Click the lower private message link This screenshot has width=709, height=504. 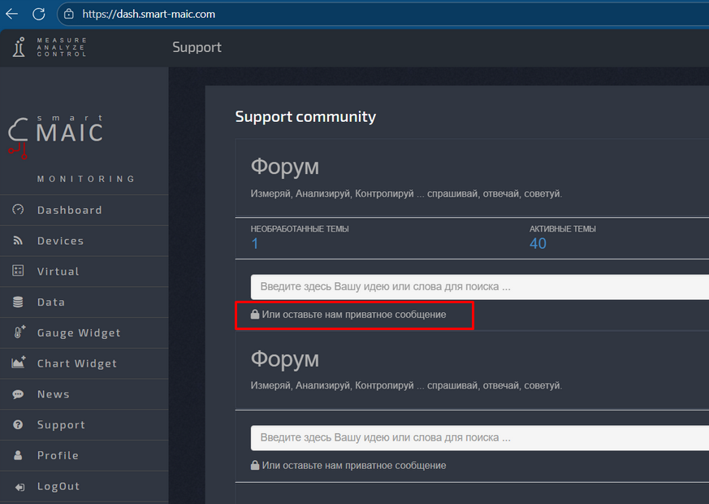(353, 466)
